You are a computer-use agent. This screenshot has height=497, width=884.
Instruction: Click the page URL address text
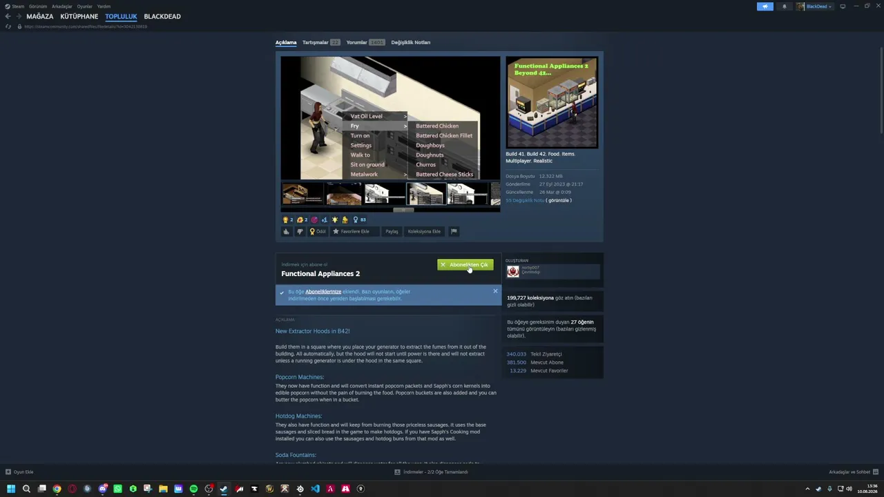point(86,27)
